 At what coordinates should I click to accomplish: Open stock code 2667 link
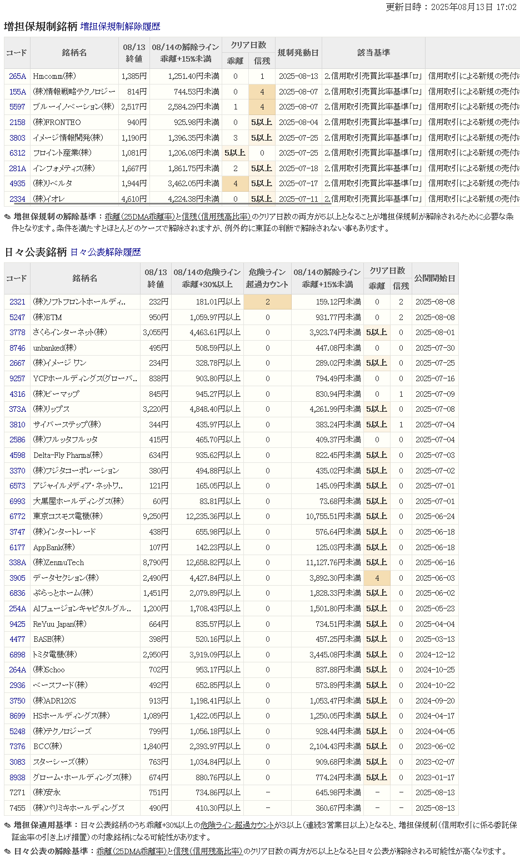17,363
